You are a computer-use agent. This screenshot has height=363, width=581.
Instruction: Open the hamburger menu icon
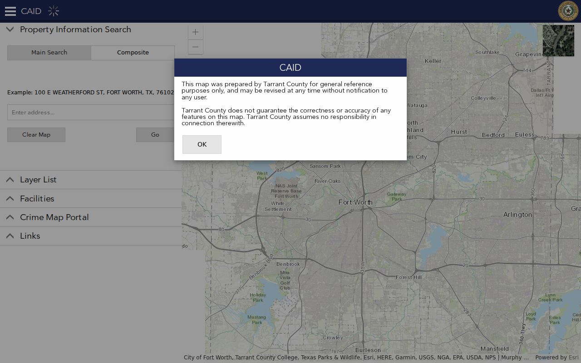(x=10, y=11)
